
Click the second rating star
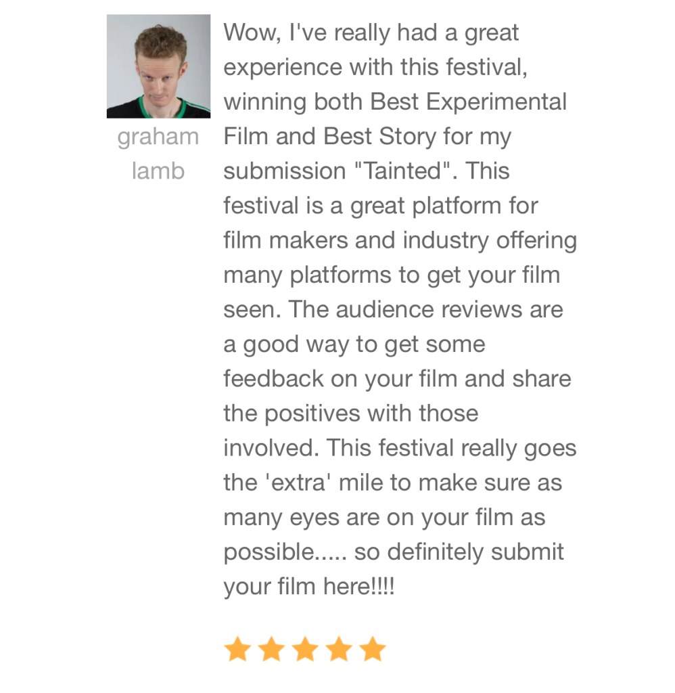pos(271,650)
